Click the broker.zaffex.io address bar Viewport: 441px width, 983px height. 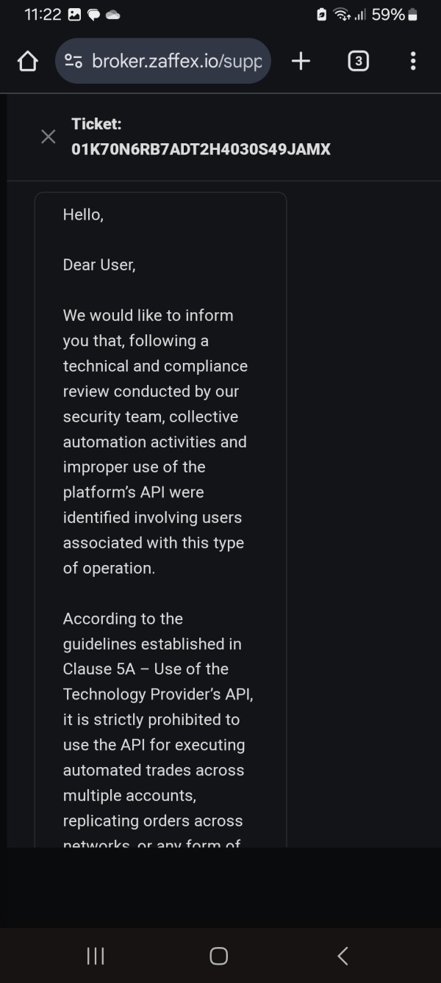point(176,62)
